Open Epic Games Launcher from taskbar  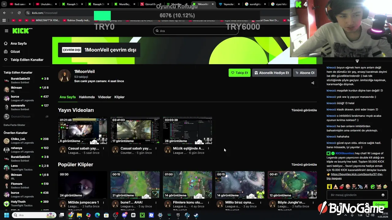(x=178, y=215)
